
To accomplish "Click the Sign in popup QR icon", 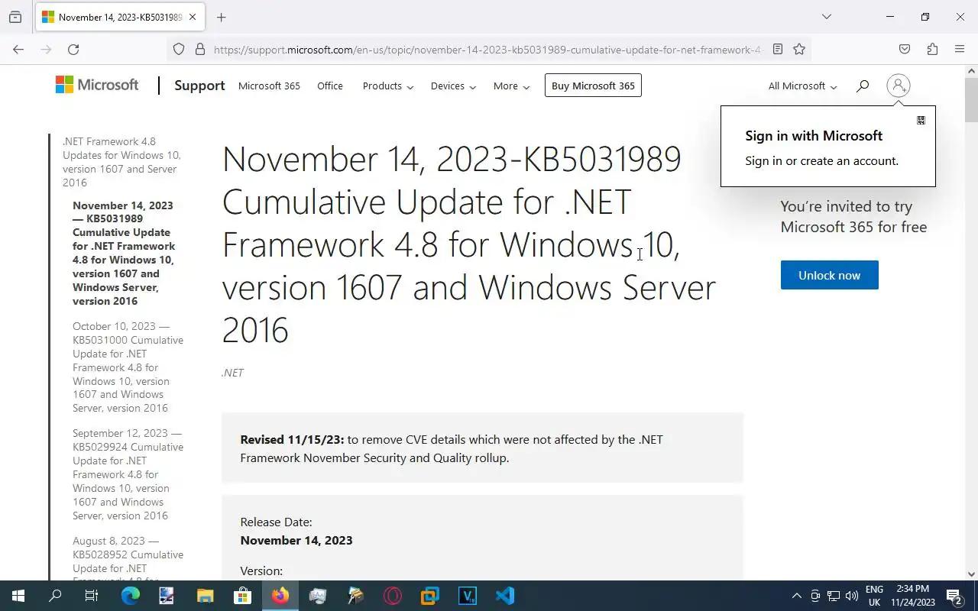I will 921,120.
